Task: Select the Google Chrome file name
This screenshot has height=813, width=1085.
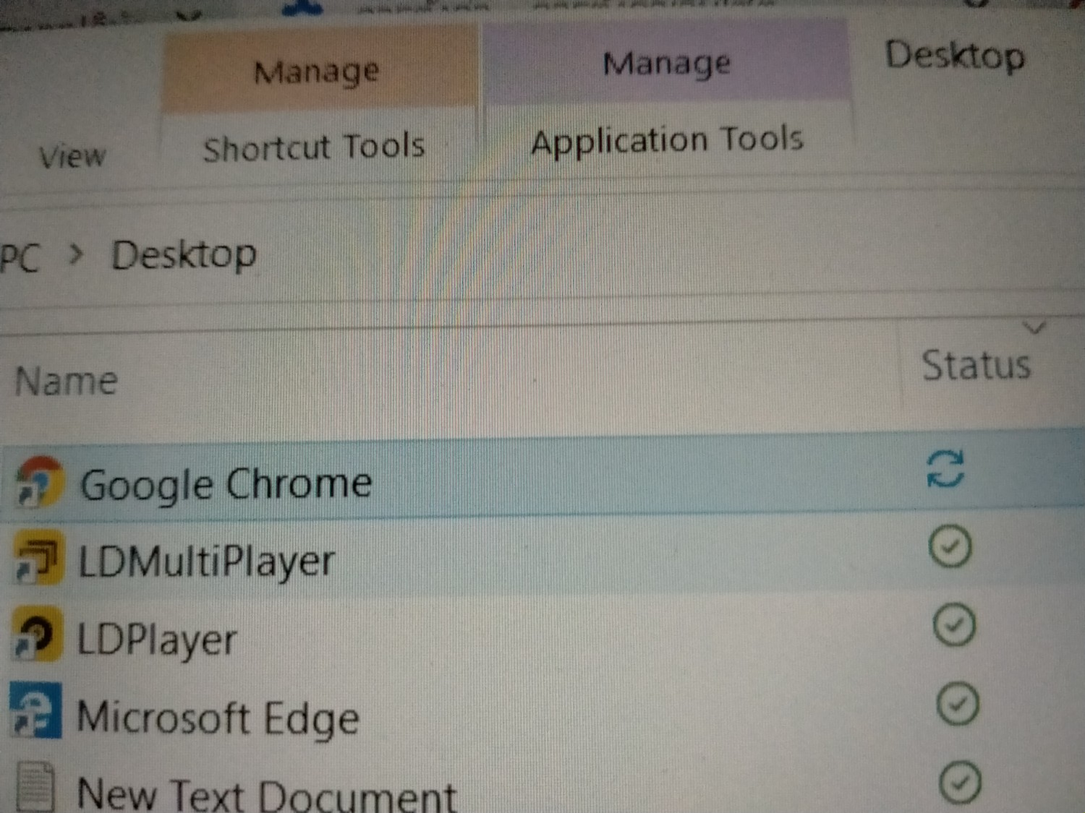Action: (x=226, y=483)
